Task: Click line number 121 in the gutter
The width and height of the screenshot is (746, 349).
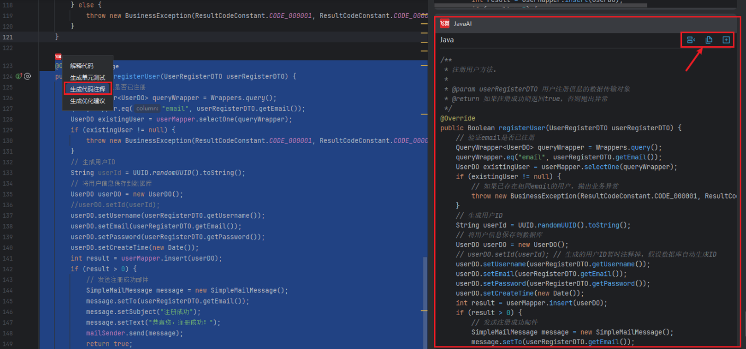Action: pyautogui.click(x=8, y=37)
